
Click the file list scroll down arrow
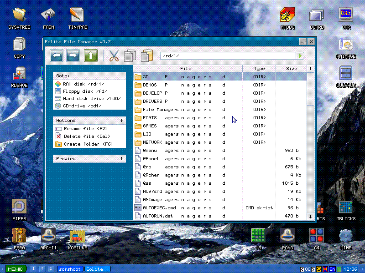click(x=311, y=217)
